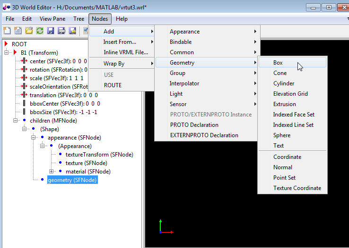The width and height of the screenshot is (349, 248).
Task: Collapse the (Shape) node
Action: click(24, 129)
